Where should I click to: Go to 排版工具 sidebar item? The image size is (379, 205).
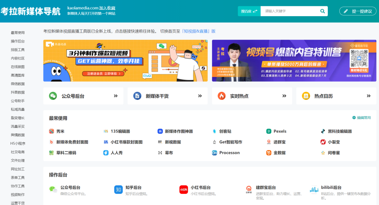[18, 50]
